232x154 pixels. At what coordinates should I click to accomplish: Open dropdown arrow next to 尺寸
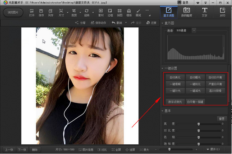click(68, 13)
